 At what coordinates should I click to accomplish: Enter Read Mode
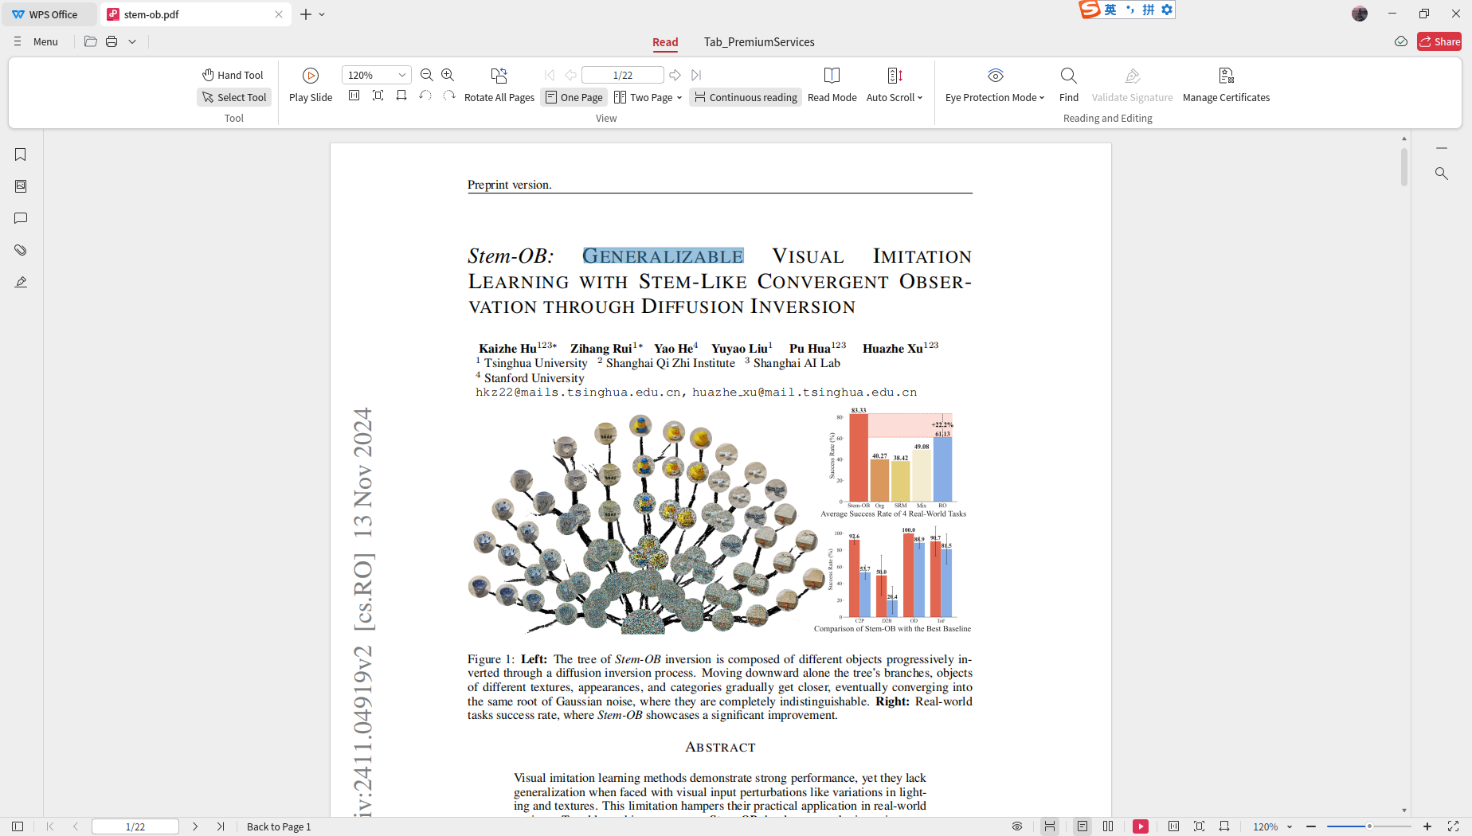click(832, 85)
